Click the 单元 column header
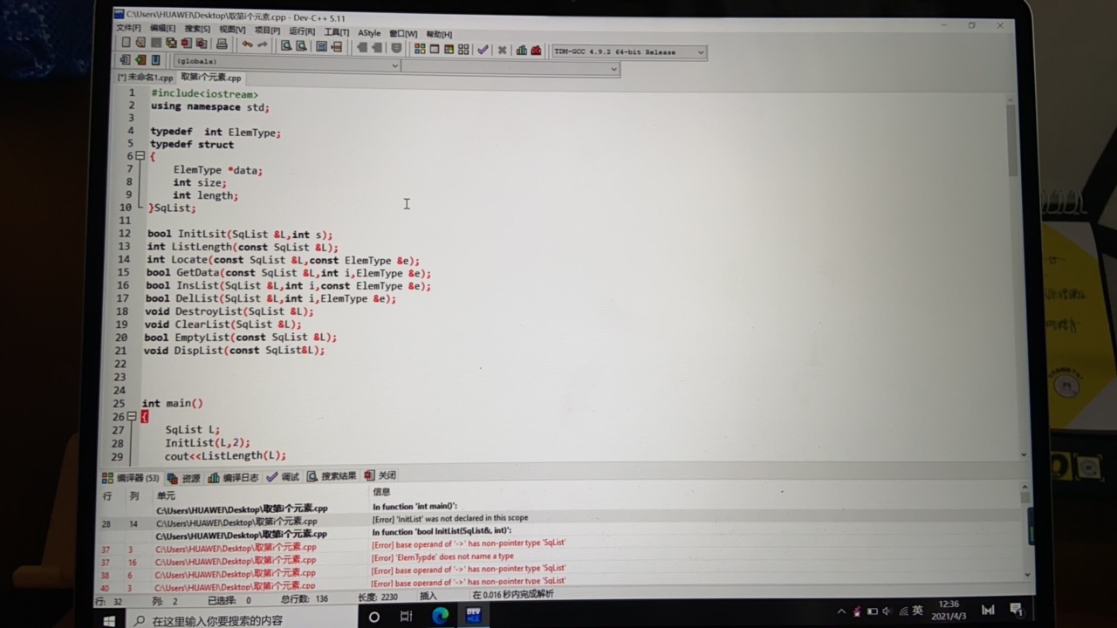 166,495
